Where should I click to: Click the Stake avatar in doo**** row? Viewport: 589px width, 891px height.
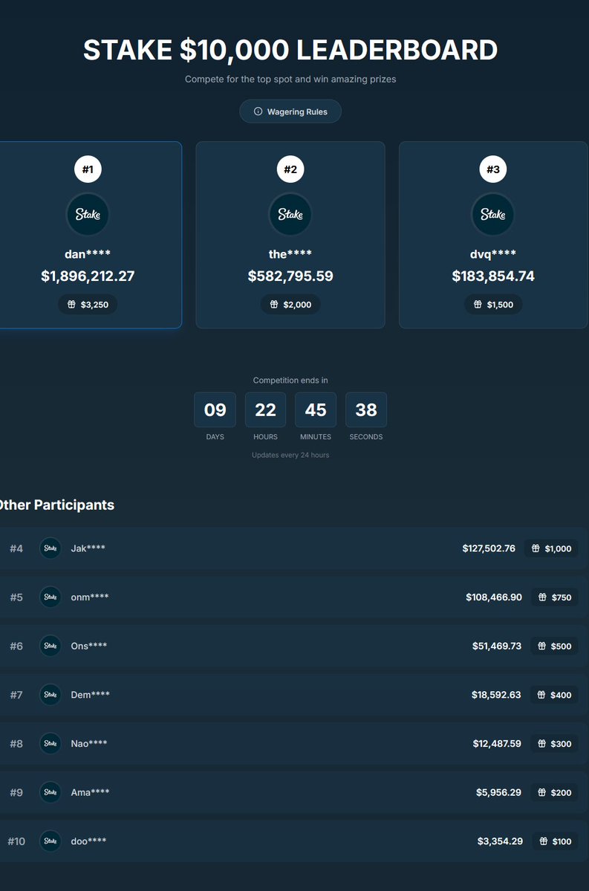50,841
